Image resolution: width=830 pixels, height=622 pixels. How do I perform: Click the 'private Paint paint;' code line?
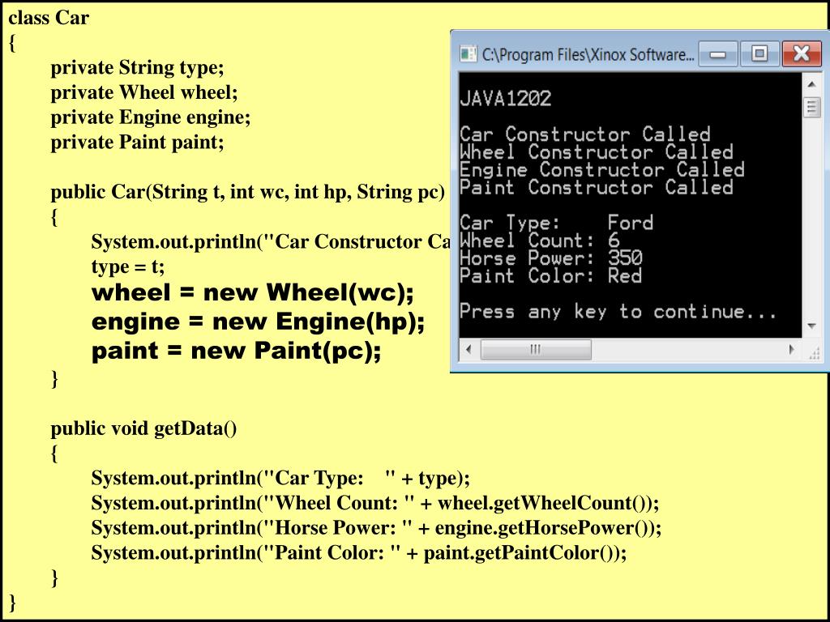[x=137, y=142]
